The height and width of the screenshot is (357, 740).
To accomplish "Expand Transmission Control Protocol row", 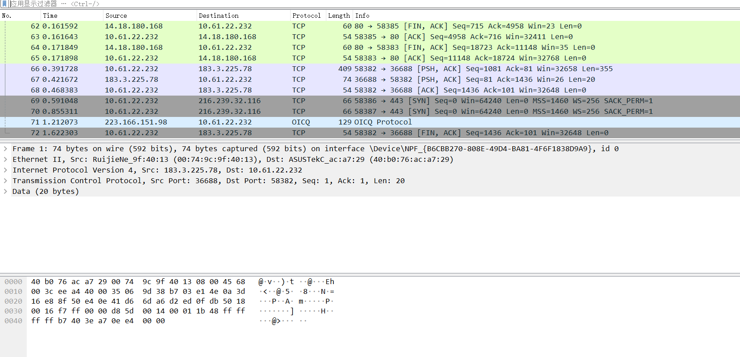I will (5, 181).
